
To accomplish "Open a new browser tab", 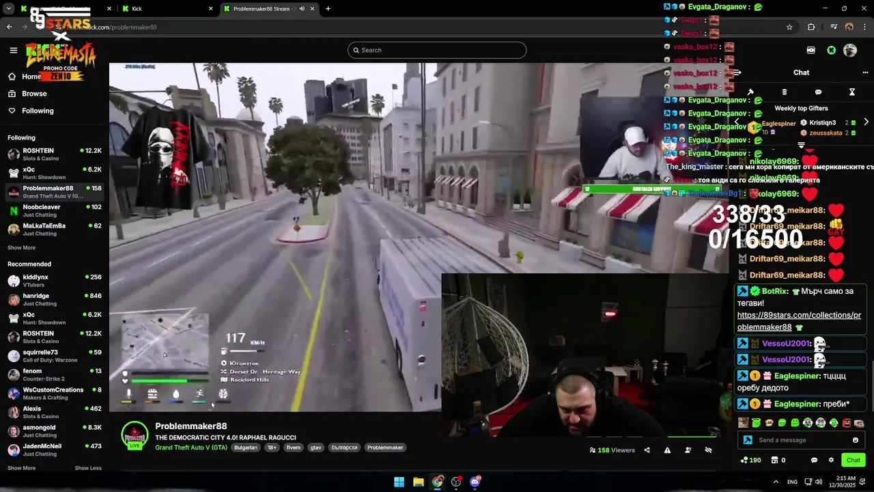I will tap(328, 9).
